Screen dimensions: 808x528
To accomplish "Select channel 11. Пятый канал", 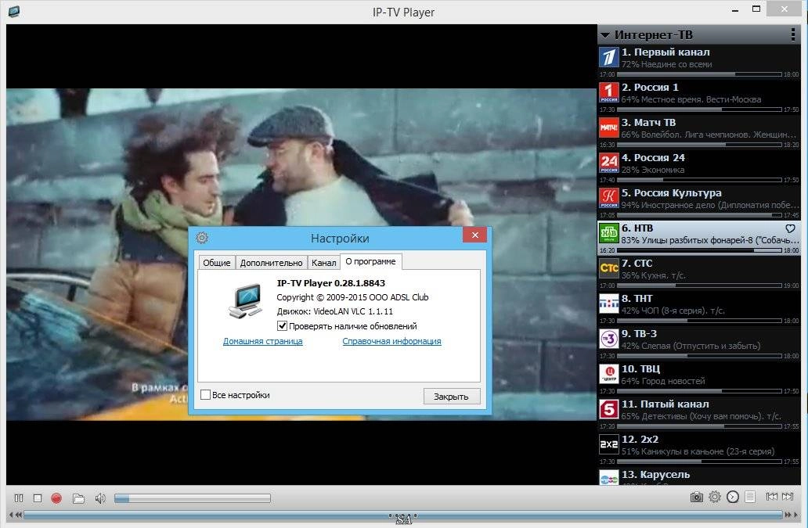I will point(698,413).
